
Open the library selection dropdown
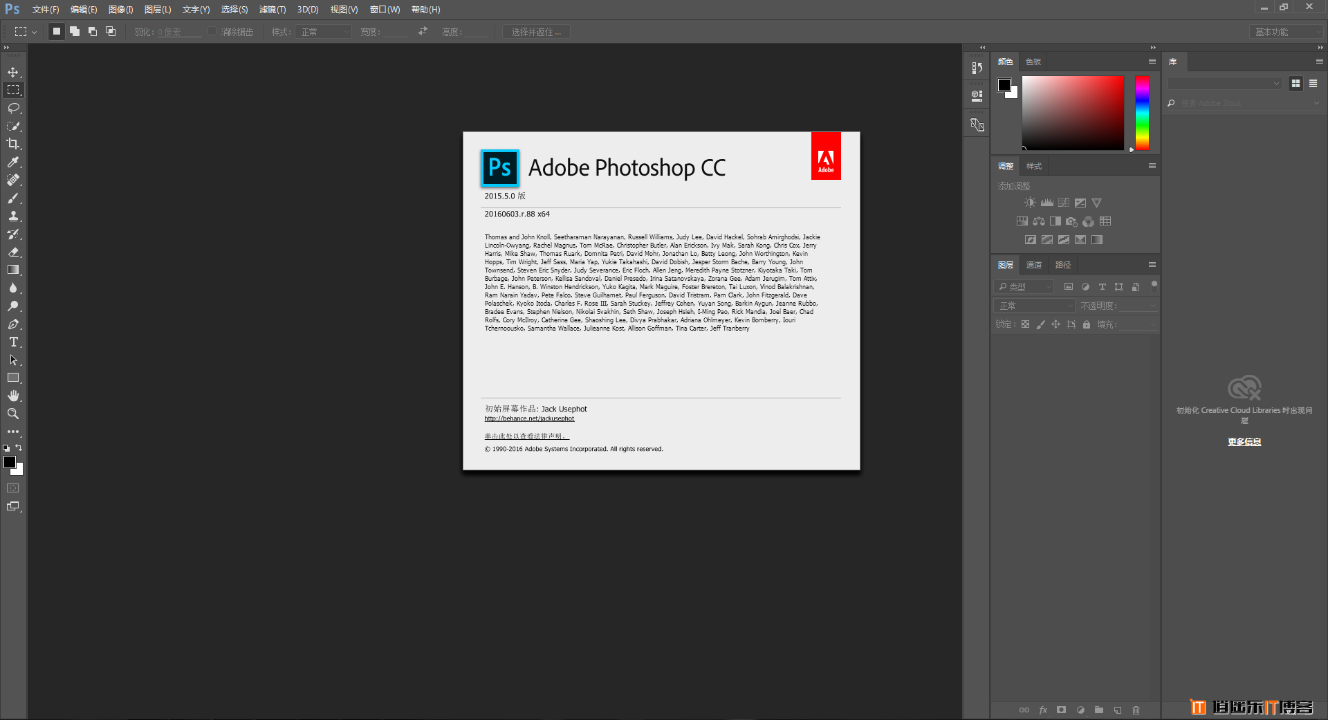point(1225,83)
